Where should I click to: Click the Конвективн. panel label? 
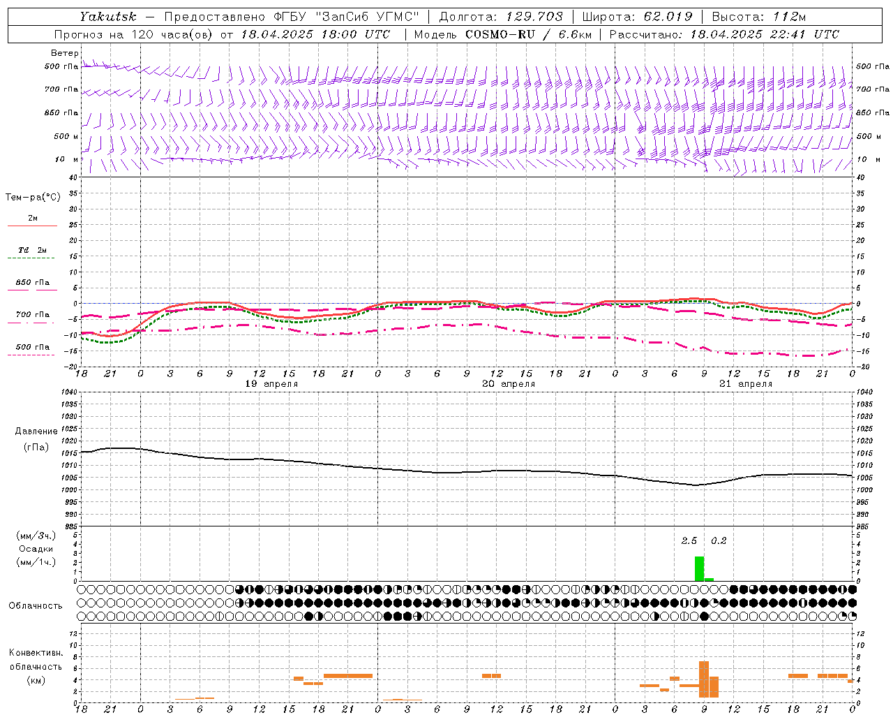pos(36,653)
